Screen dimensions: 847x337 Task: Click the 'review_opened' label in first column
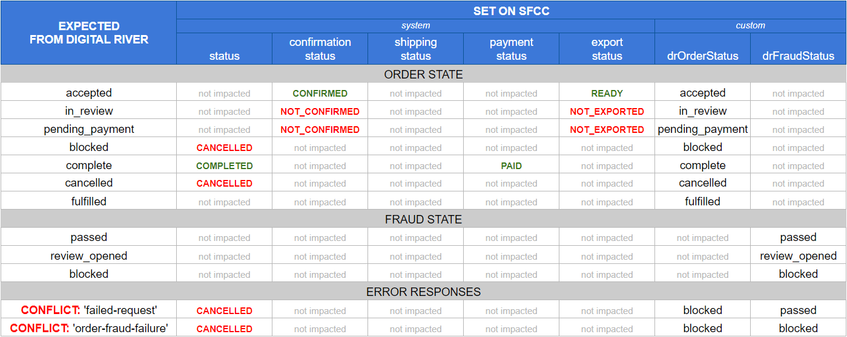tap(89, 255)
